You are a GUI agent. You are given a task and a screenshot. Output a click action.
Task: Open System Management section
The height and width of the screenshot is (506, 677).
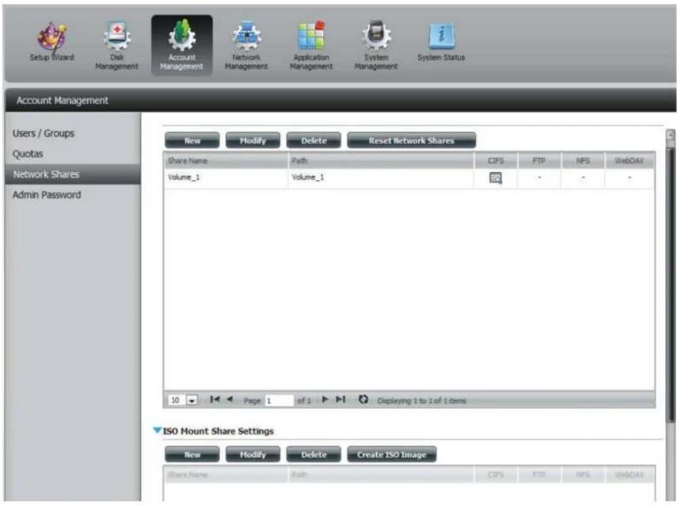coord(376,46)
